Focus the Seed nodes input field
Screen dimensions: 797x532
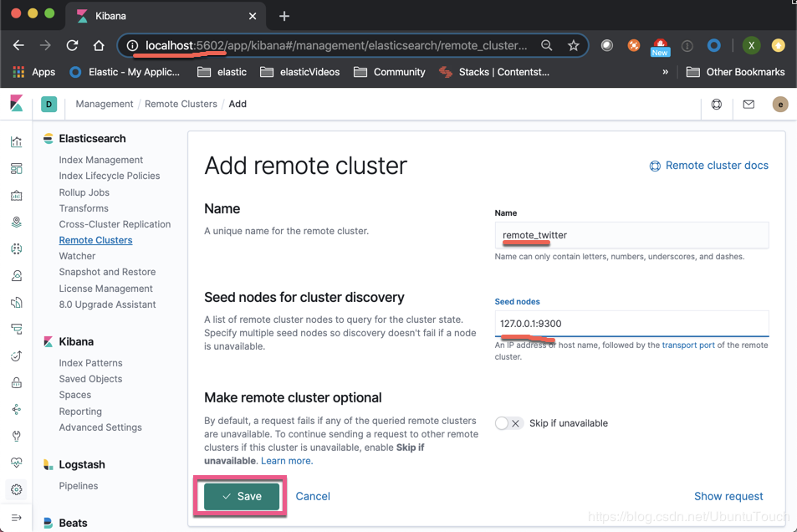(x=631, y=324)
